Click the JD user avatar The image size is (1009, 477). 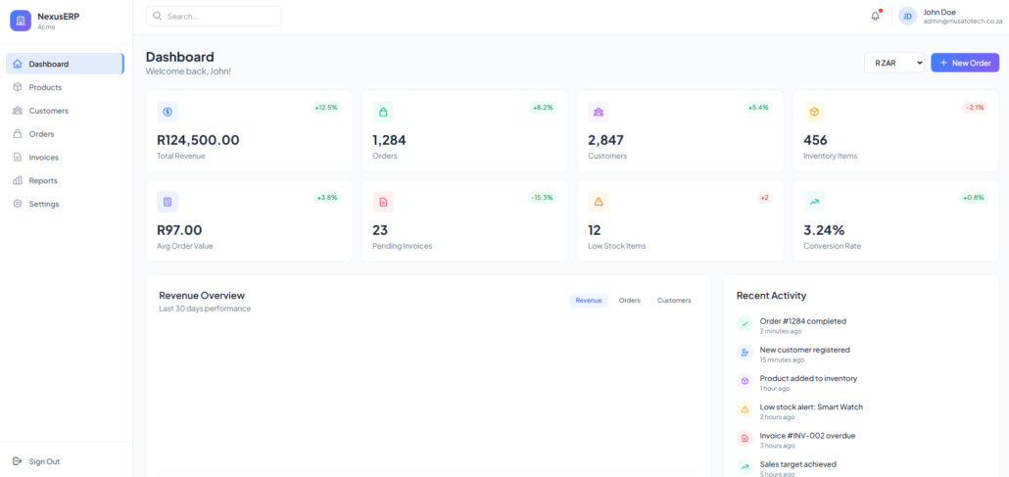click(x=908, y=16)
